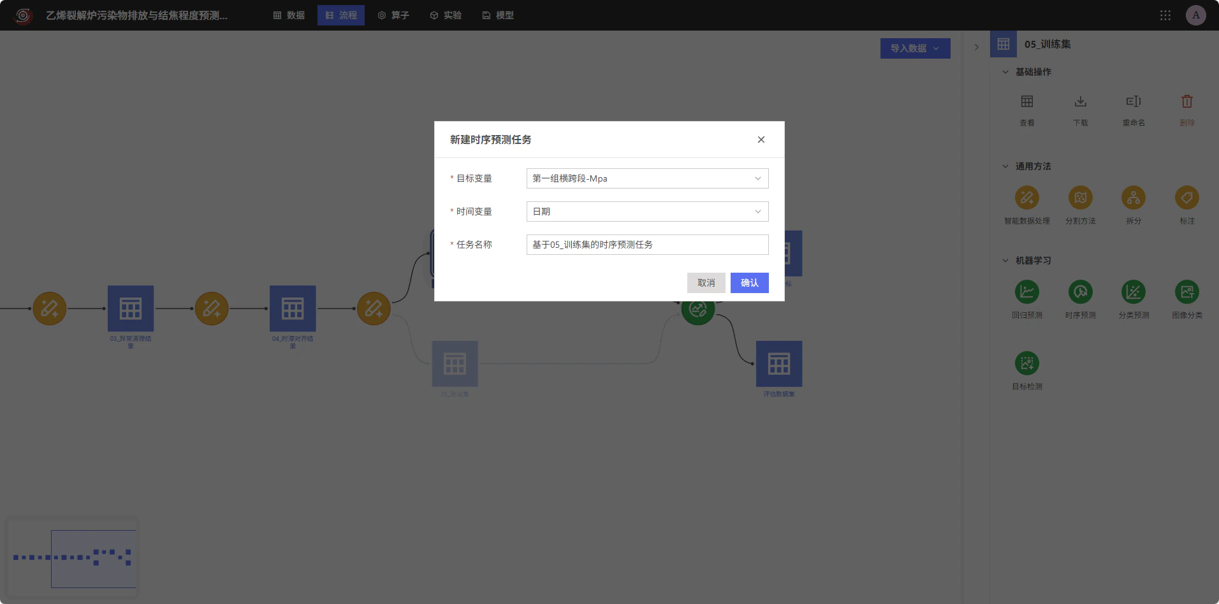Open the apps grid icon
Screen dimensions: 1219x604
[x=1165, y=15]
